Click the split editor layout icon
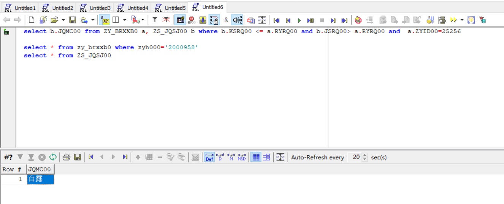Image resolution: width=504 pixels, height=204 pixels. point(116,20)
